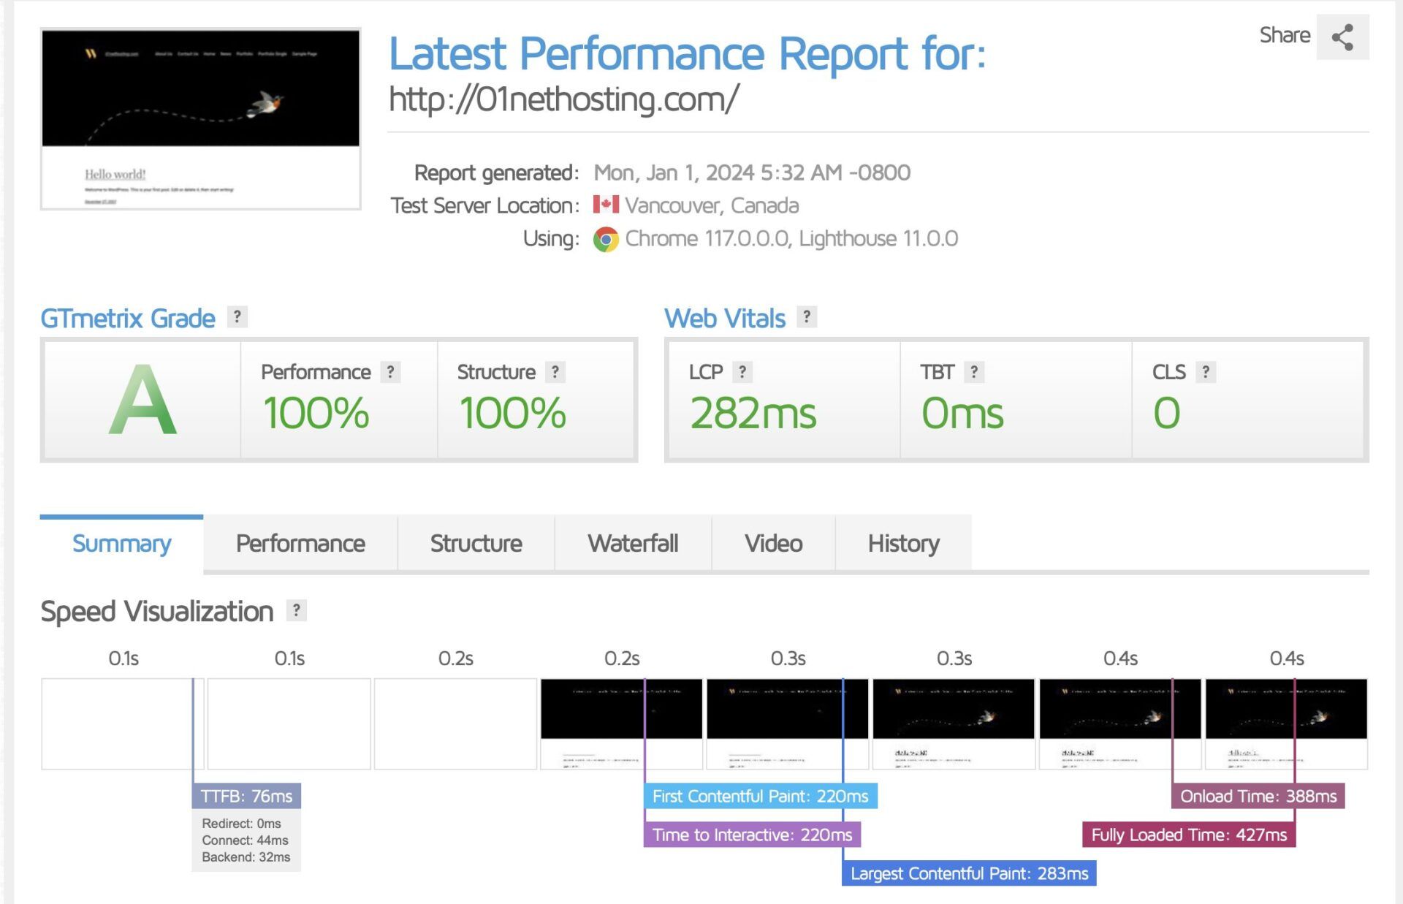
Task: Click the Chrome browser icon
Action: pos(606,239)
